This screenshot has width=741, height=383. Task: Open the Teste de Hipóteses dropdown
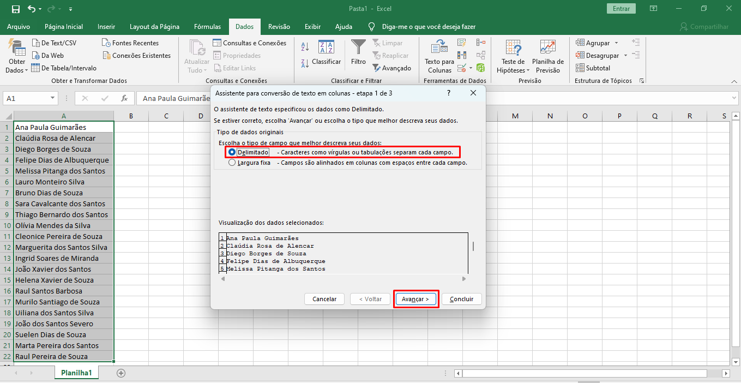point(513,70)
